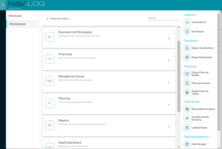Click the Management group title
This screenshot has width=222, height=149.
(x=71, y=76)
